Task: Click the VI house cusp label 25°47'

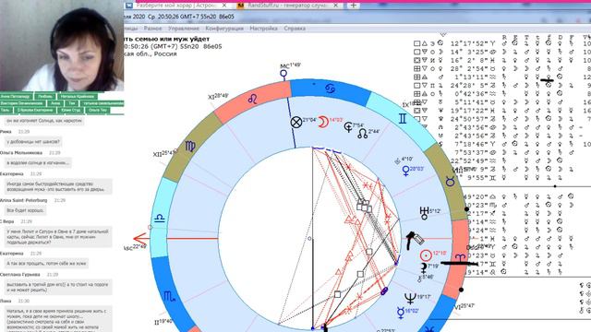Action: click(x=464, y=306)
